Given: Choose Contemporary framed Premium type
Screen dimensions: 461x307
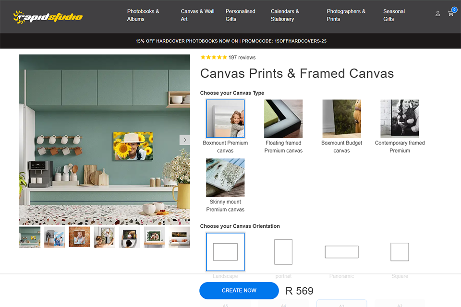Looking at the screenshot, I should (x=400, y=118).
